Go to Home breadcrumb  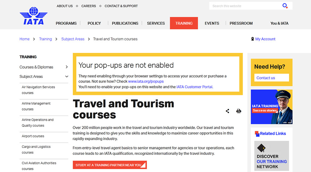click(x=25, y=39)
